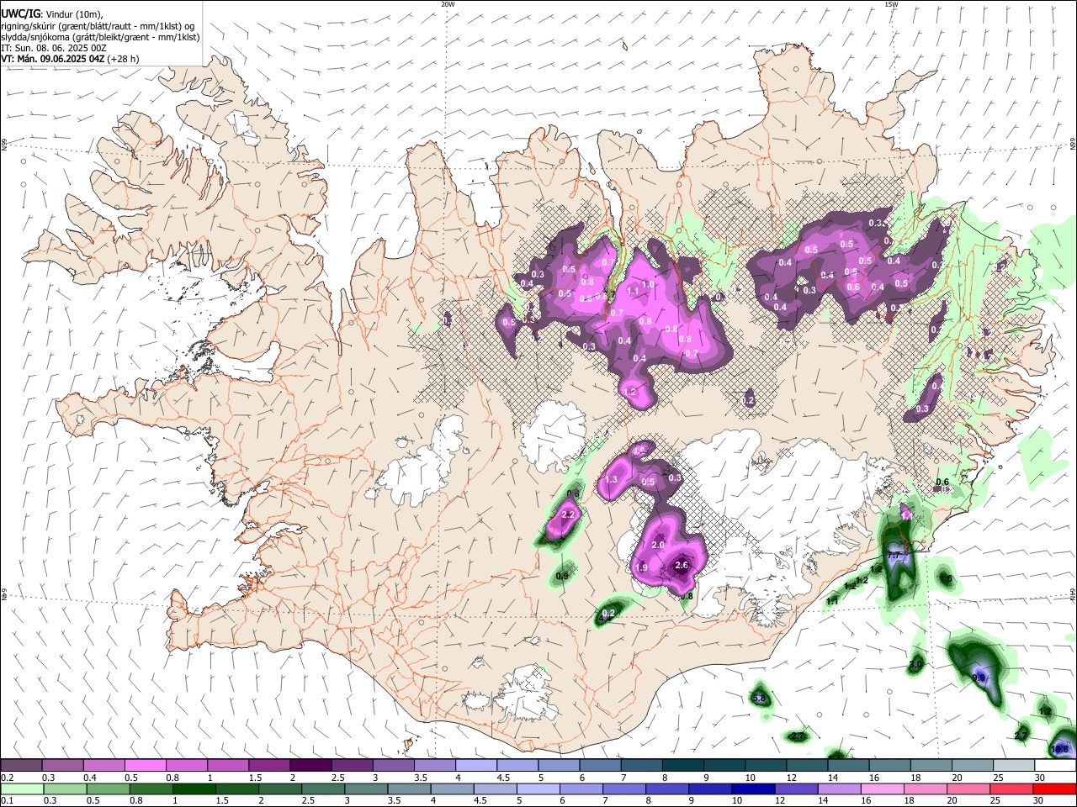Click the 0.2 swatch in upper legend row
Viewport: 1077px width, 807px height.
coord(22,765)
